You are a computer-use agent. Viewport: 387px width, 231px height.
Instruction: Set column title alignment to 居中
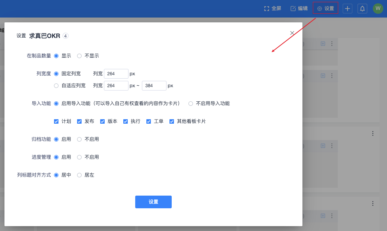[x=56, y=175]
